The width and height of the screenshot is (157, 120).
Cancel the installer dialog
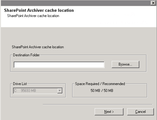[x=141, y=112]
